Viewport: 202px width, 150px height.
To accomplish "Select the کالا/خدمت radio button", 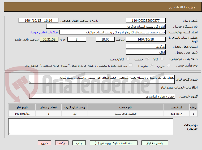I will [128, 59].
